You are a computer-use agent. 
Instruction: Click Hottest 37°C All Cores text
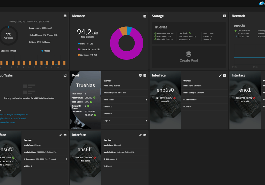coord(40,42)
